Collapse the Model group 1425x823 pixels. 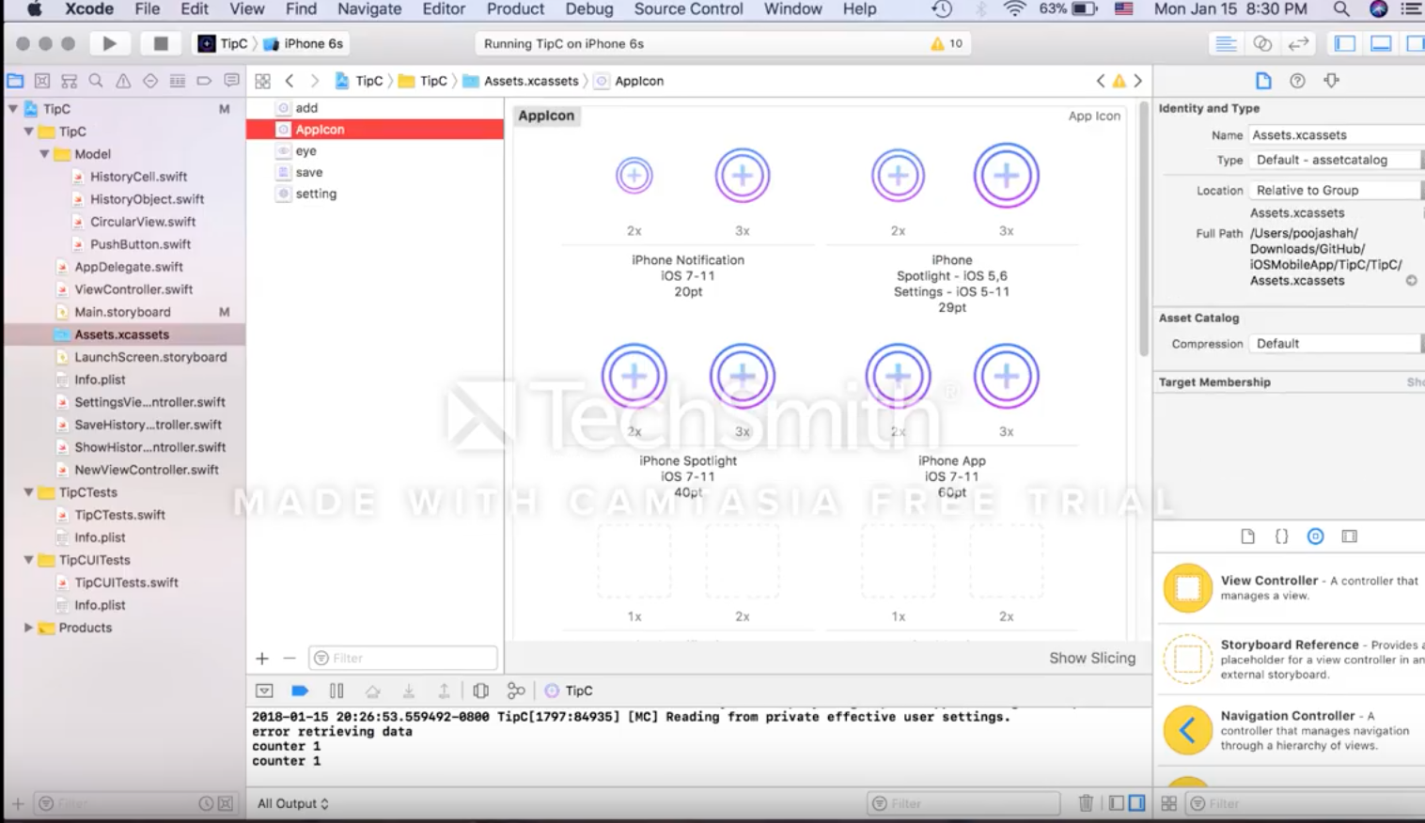tap(44, 154)
